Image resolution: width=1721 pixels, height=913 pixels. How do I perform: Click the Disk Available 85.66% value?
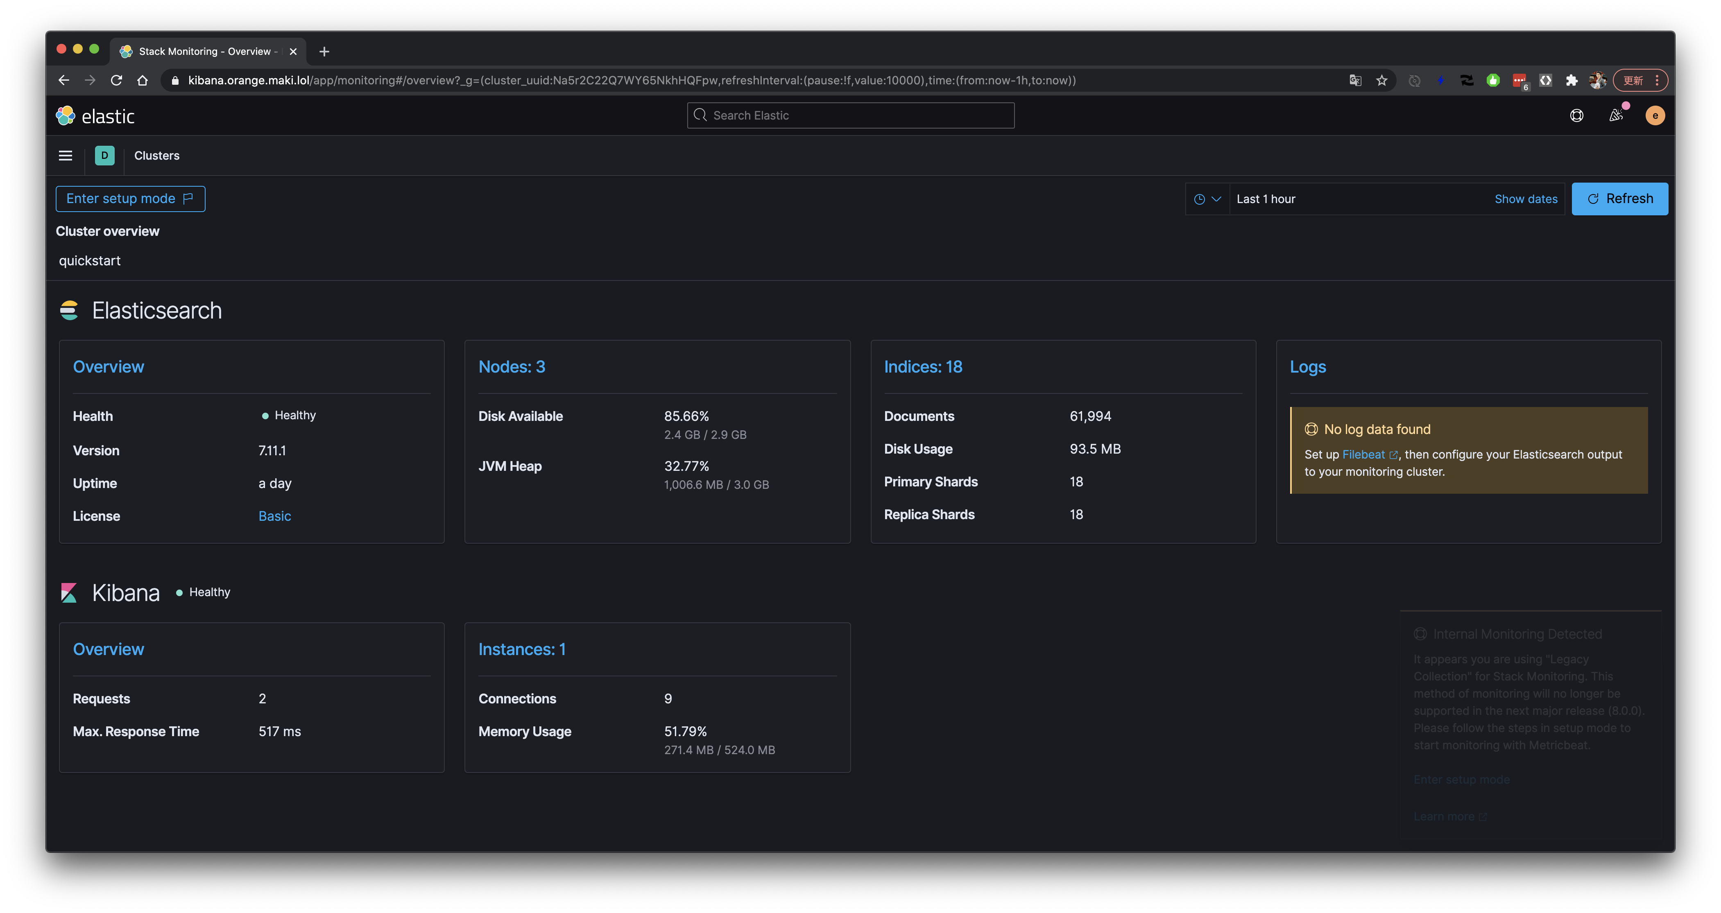(686, 416)
